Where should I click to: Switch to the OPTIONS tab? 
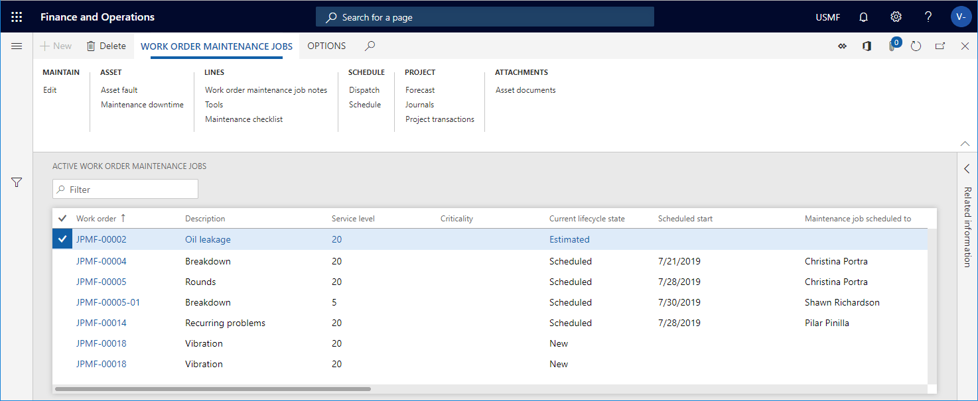[x=326, y=46]
